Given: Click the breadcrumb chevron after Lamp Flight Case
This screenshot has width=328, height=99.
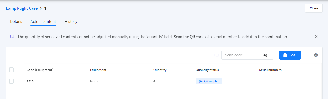Looking at the screenshot, I should pos(41,8).
